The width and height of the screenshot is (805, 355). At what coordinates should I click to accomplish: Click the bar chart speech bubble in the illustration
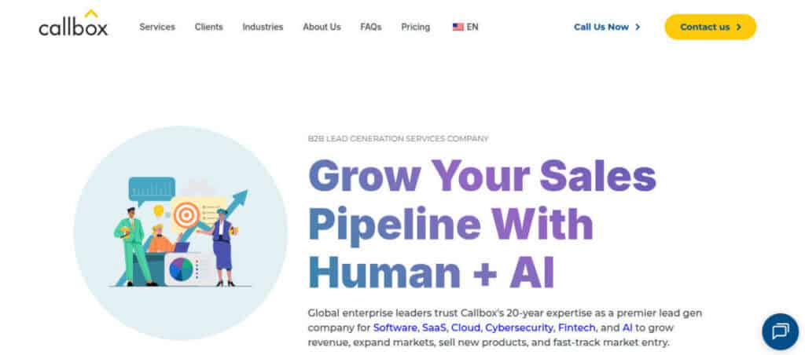(152, 188)
